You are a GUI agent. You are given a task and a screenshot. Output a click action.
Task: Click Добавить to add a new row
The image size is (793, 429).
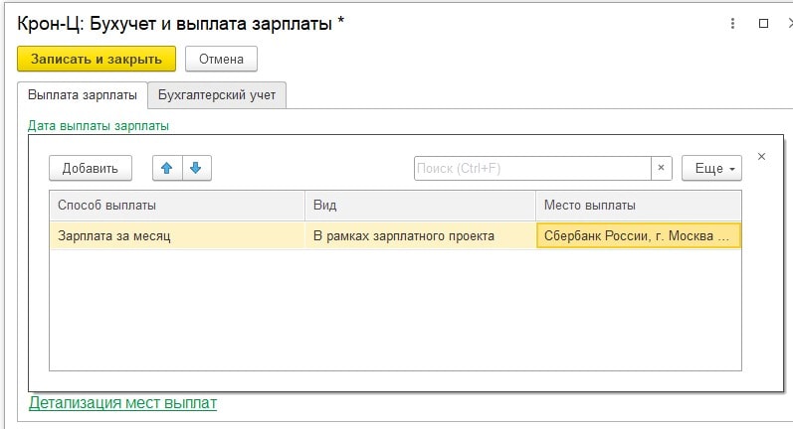91,169
